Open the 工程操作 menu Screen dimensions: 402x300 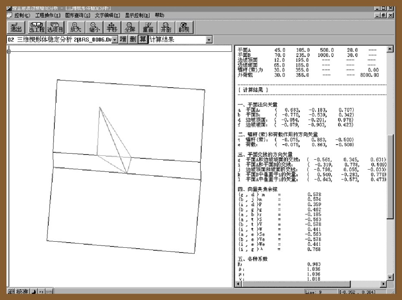(48, 16)
